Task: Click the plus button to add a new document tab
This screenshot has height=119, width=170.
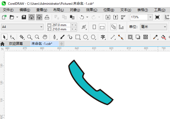Action: 62,44
